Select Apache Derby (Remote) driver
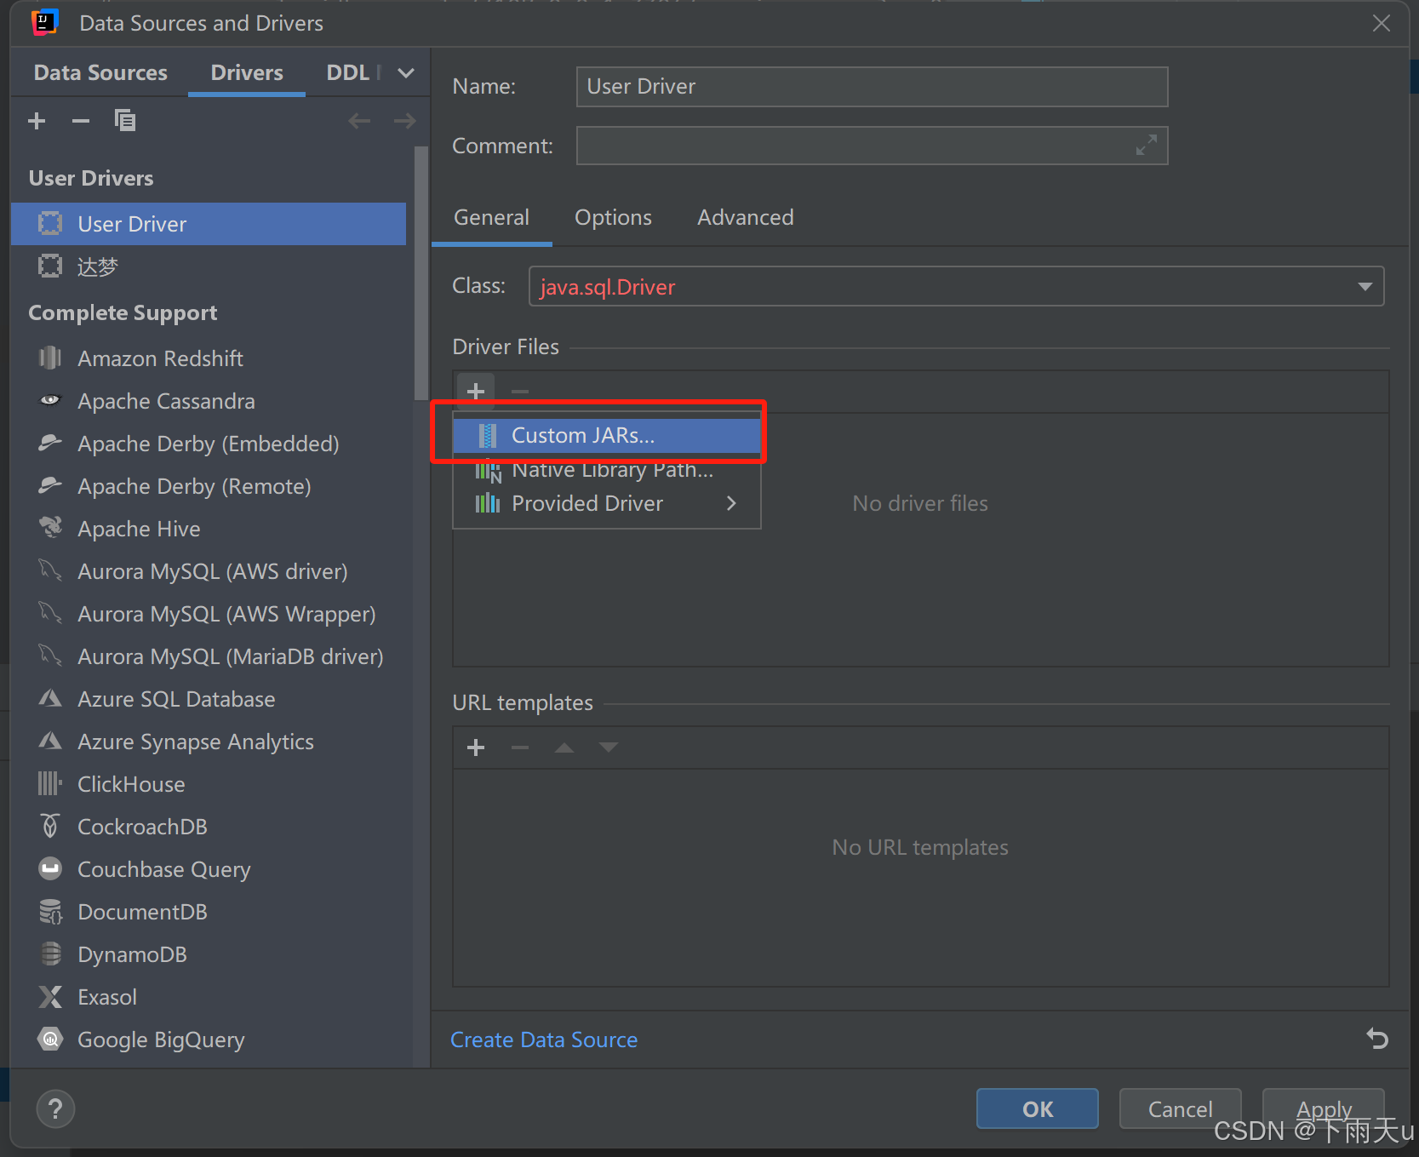Screen dimensions: 1419x1157 click(x=209, y=486)
